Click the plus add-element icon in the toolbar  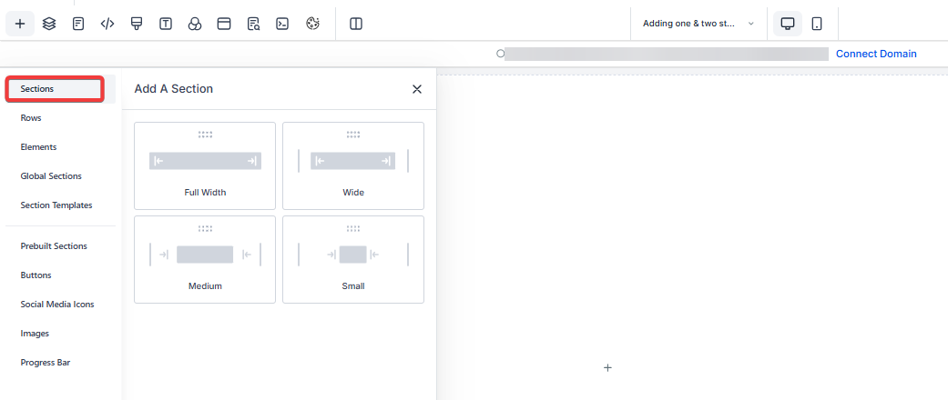(20, 24)
